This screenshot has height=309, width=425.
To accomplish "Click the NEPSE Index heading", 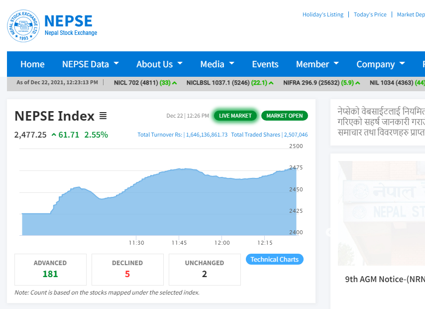I will click(x=54, y=116).
